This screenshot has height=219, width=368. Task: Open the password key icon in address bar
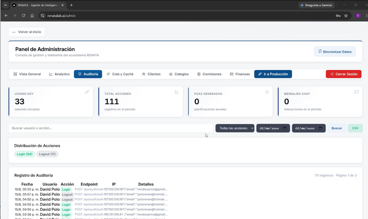click(338, 16)
